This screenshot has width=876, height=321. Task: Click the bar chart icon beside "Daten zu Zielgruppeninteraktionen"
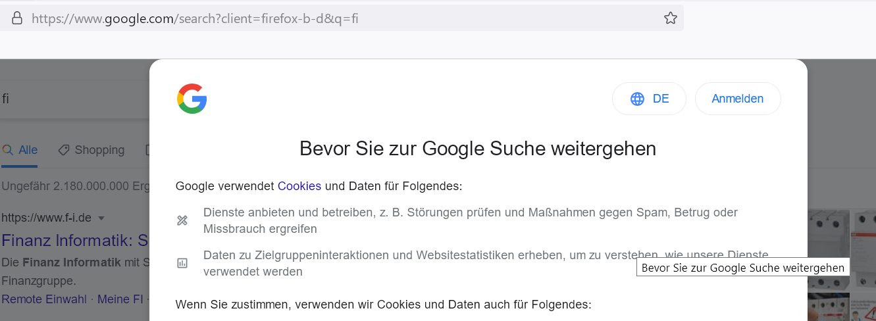coord(182,263)
